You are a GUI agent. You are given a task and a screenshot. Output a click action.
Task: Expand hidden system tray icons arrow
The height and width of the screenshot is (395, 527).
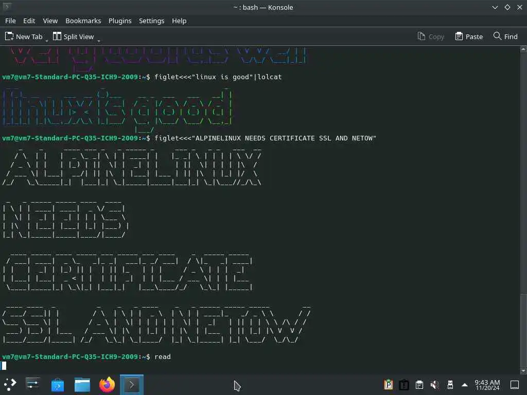pyautogui.click(x=465, y=385)
